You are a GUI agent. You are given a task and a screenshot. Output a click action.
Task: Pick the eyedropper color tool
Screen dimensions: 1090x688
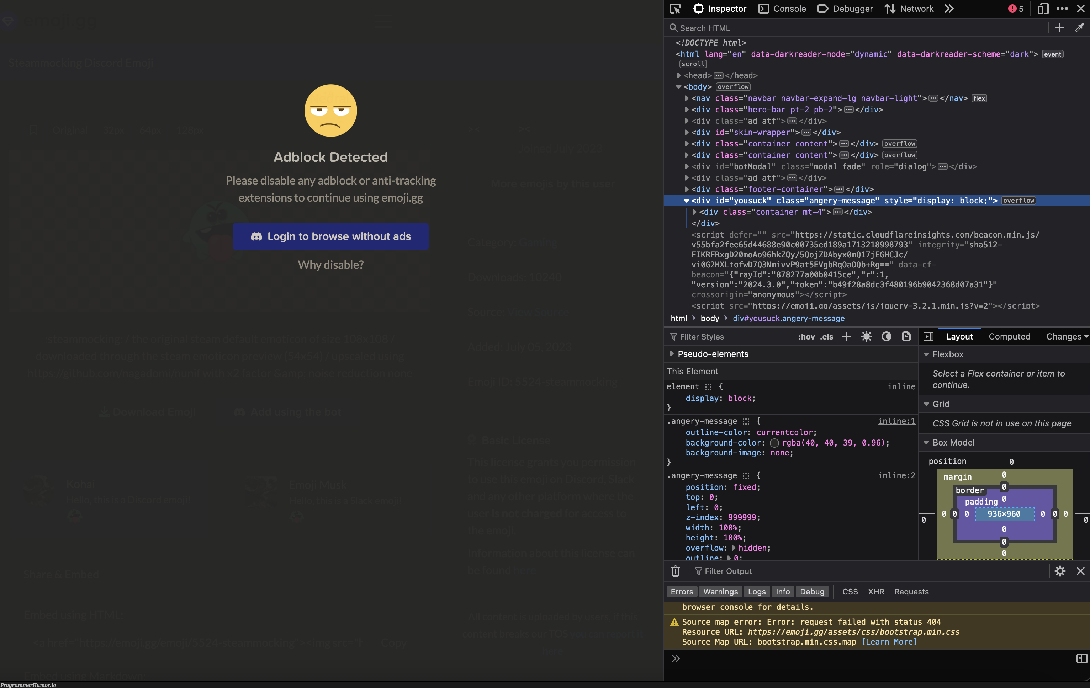coord(1079,28)
